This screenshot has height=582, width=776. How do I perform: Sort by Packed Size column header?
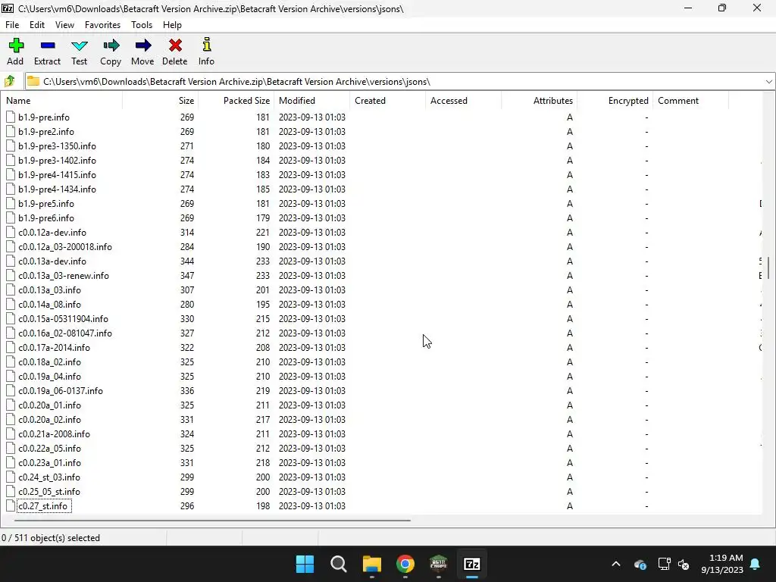[x=236, y=101]
